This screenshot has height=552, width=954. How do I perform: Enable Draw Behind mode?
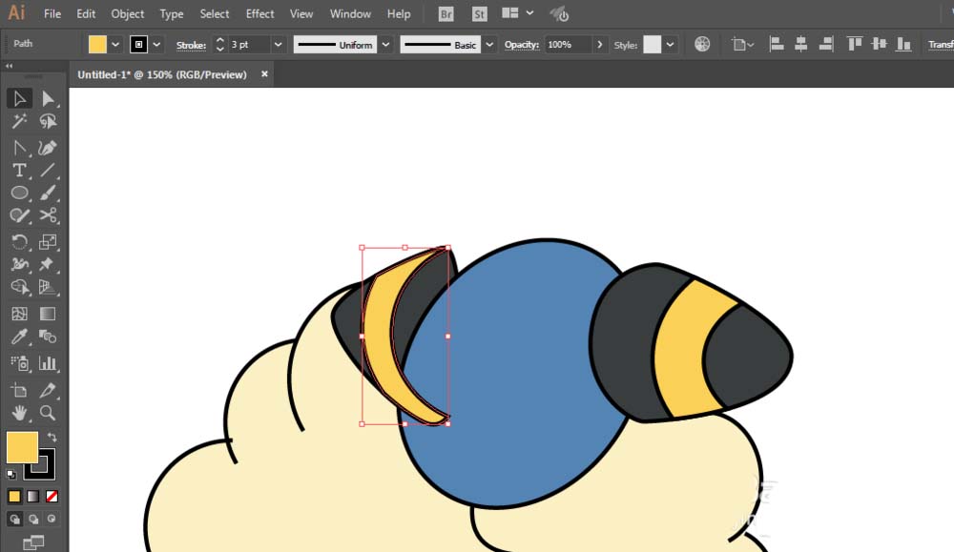33,520
